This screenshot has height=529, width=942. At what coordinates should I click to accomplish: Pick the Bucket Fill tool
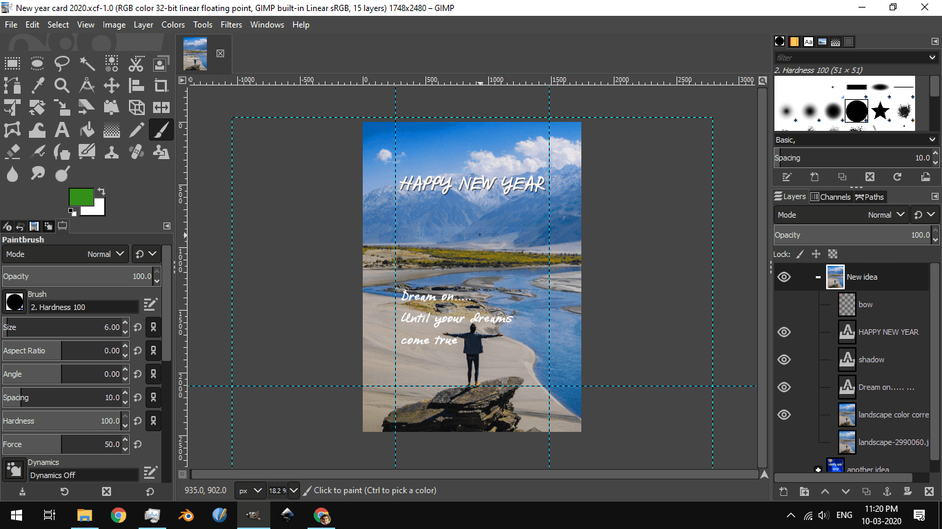point(86,129)
